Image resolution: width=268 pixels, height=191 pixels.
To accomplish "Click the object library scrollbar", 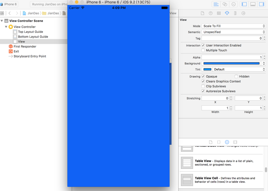I will coord(266,170).
